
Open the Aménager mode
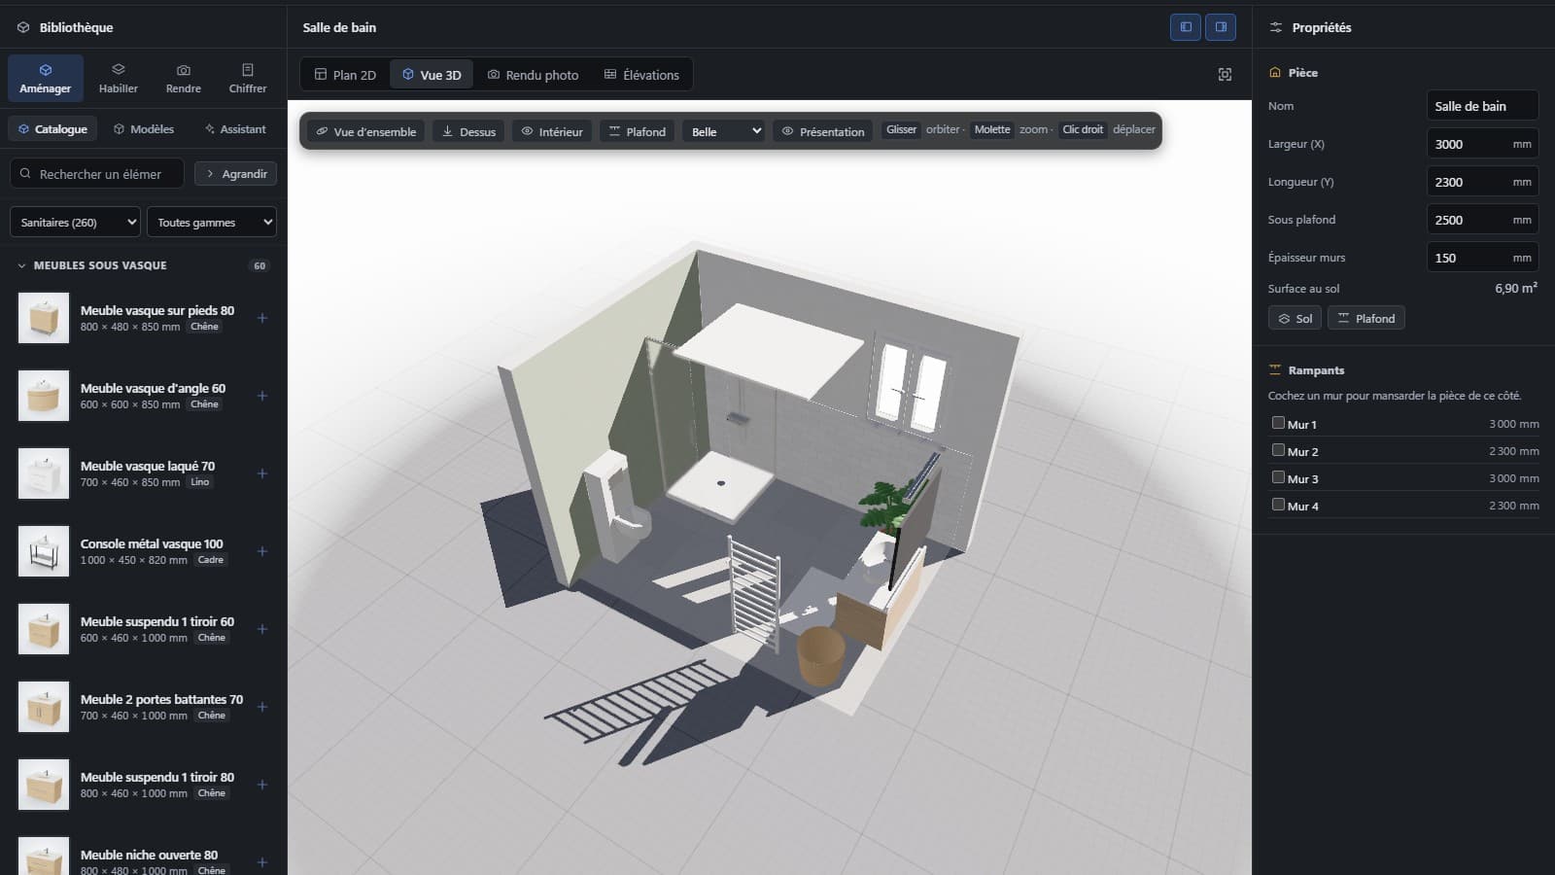[46, 78]
